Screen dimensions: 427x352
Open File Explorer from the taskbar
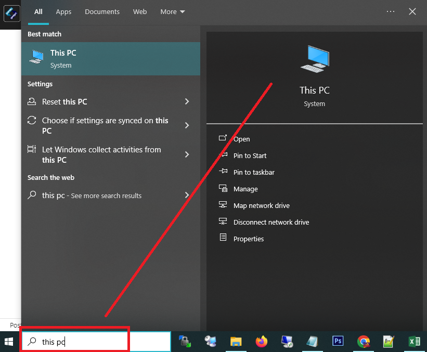coord(236,342)
